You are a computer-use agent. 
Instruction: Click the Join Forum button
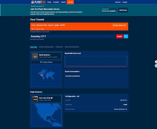point(123,10)
